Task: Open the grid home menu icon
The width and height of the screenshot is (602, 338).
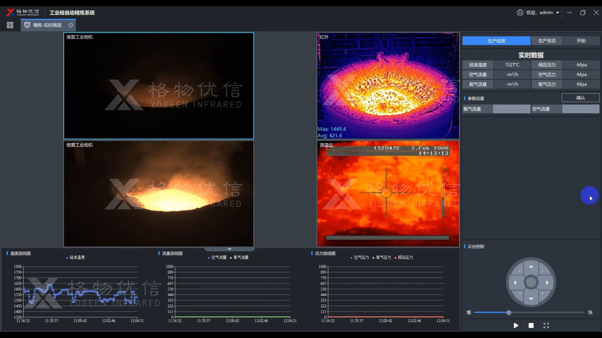Action: pyautogui.click(x=10, y=25)
